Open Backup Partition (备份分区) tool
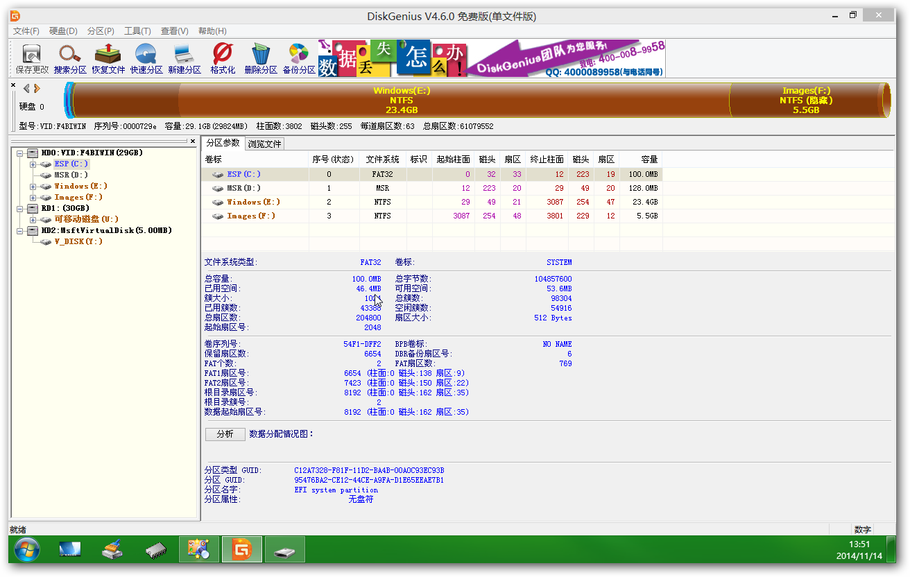The height and width of the screenshot is (577, 910). 299,59
